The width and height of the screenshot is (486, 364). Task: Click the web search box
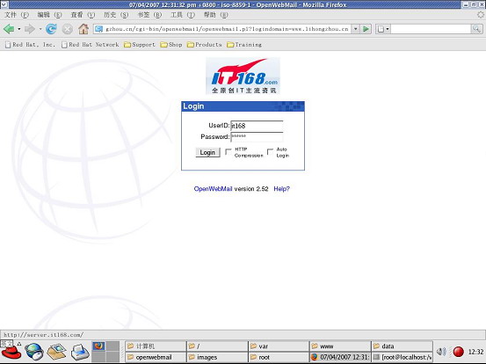pos(431,29)
